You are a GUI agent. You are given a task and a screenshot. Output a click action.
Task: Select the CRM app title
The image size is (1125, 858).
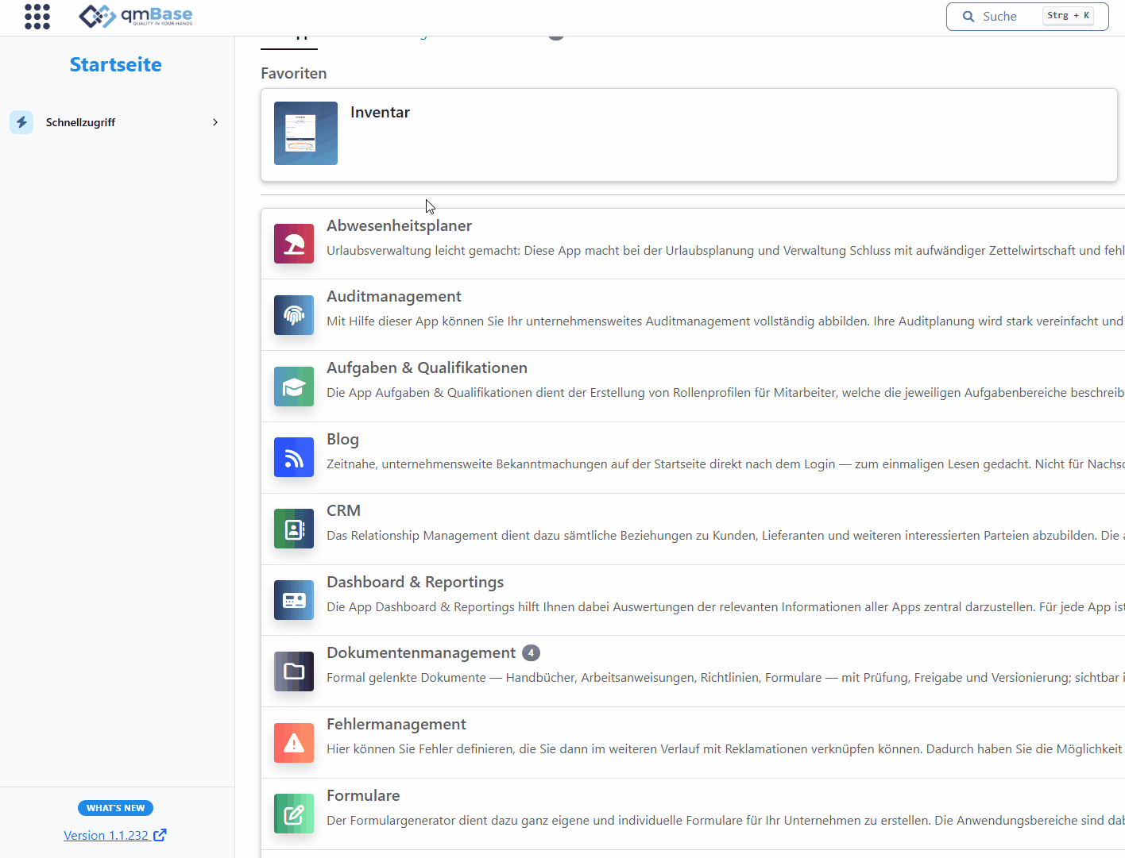tap(343, 510)
